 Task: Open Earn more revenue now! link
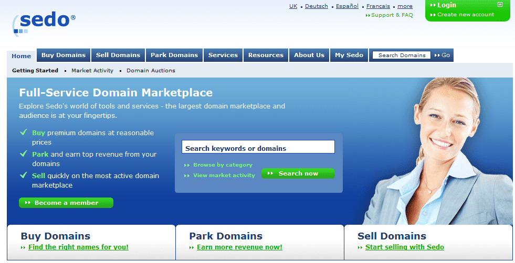point(239,247)
